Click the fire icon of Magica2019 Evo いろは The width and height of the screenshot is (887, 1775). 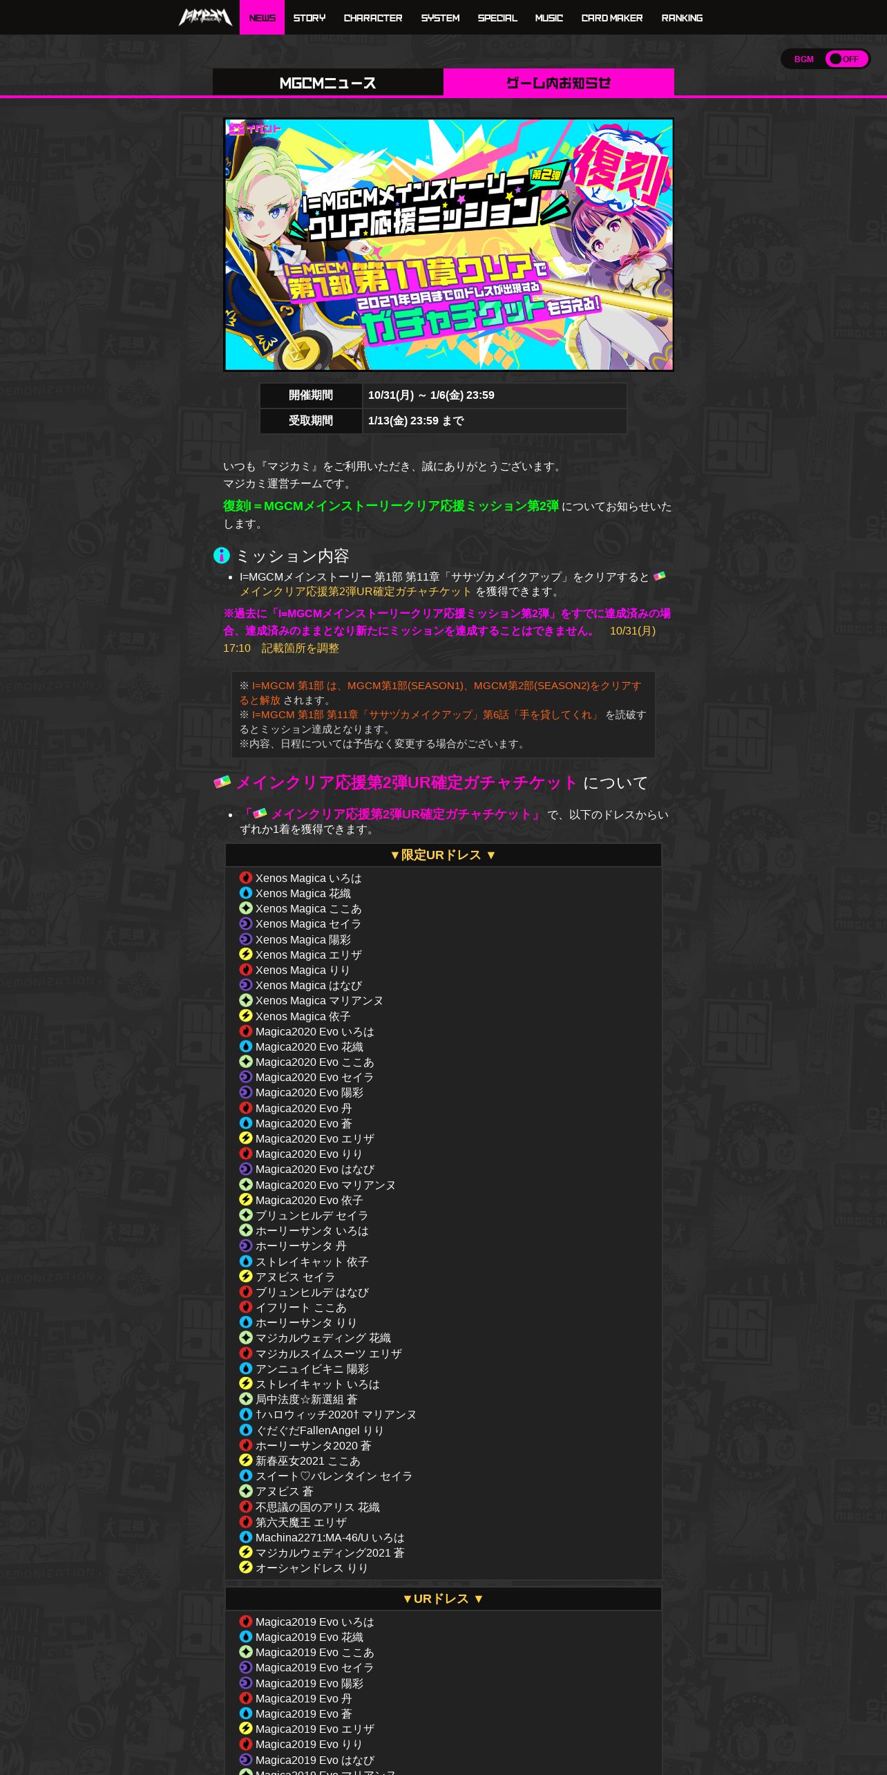[x=245, y=1621]
